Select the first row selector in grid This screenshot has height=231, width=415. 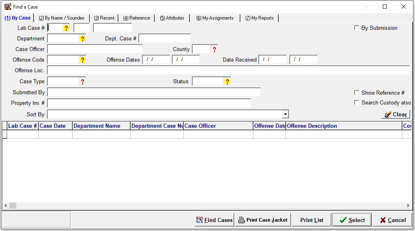pos(4,134)
